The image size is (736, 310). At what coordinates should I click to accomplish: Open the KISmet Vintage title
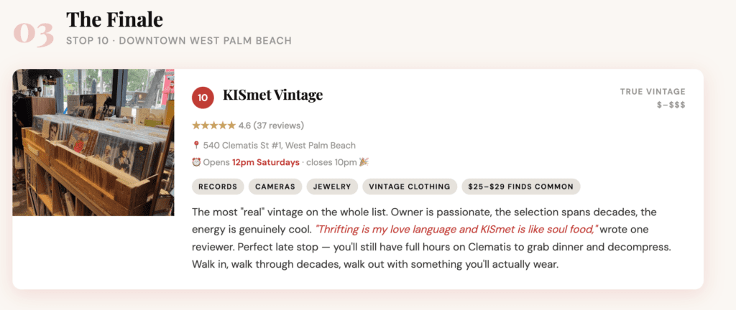click(x=272, y=95)
